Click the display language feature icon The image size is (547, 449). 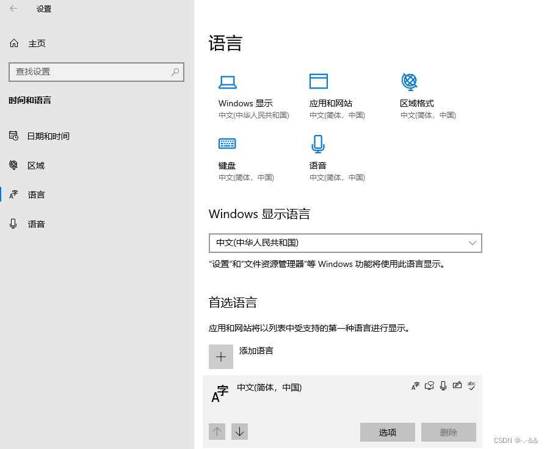tap(415, 386)
